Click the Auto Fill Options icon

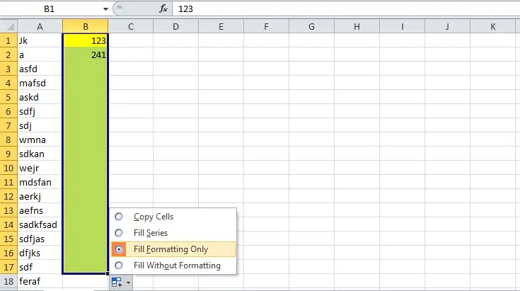(x=117, y=282)
